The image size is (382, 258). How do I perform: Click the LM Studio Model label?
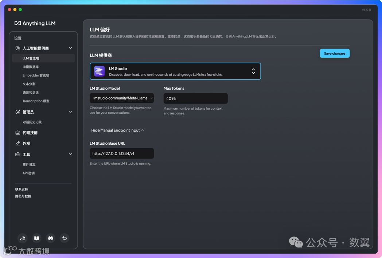[105, 88]
